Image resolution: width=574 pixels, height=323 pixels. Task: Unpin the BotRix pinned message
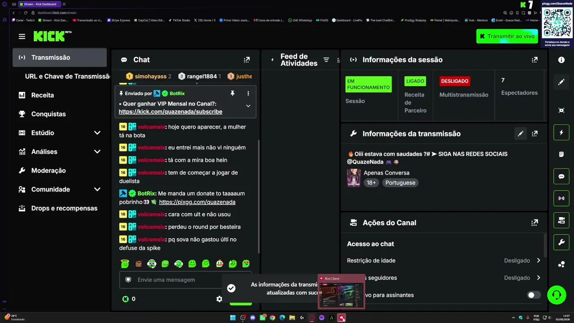click(x=232, y=93)
